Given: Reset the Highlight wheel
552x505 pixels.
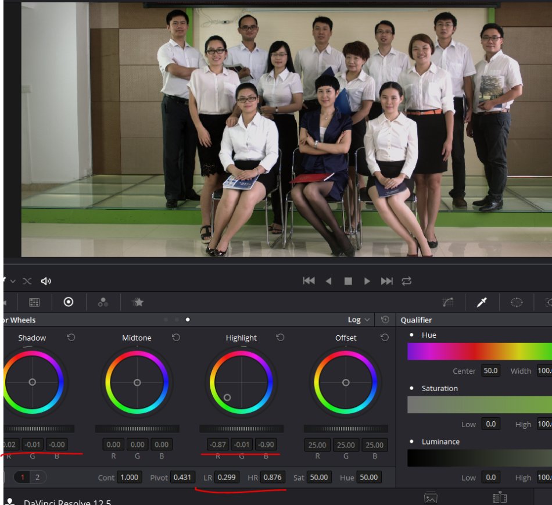Looking at the screenshot, I should 280,338.
